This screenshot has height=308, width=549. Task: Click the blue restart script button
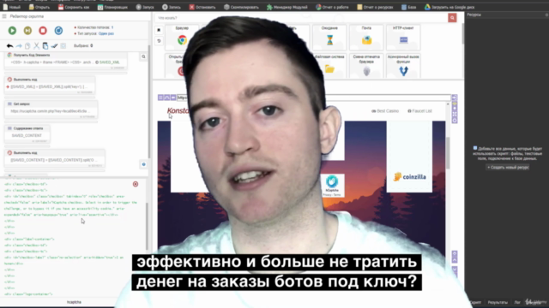coord(58,31)
